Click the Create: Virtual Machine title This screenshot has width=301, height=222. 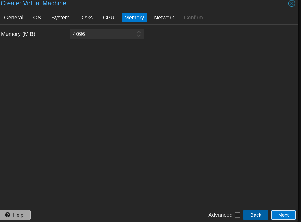pos(33,3)
